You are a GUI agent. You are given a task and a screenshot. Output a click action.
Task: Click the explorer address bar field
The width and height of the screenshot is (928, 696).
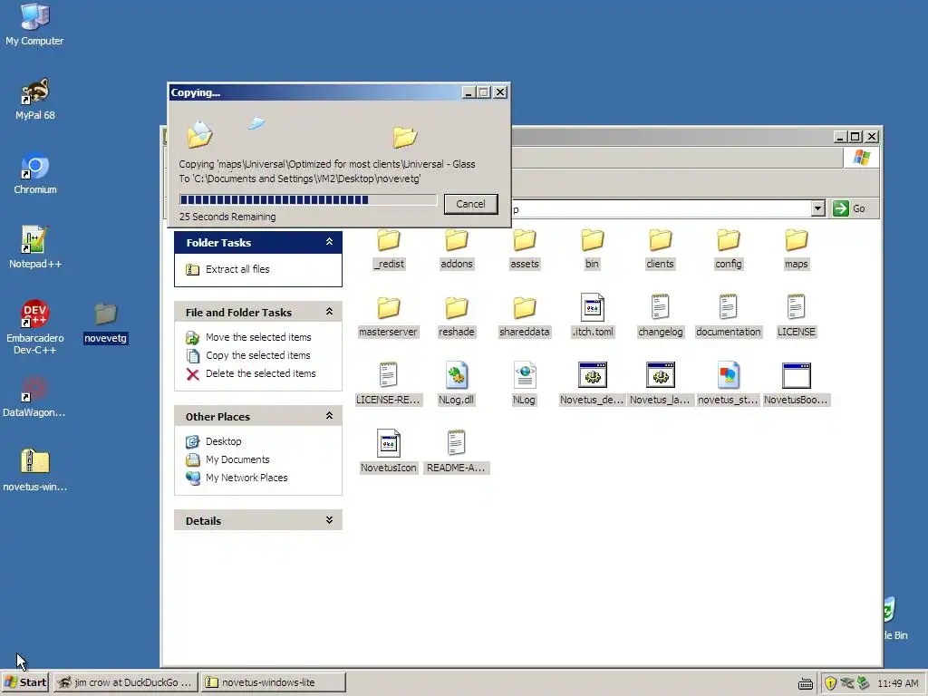661,208
